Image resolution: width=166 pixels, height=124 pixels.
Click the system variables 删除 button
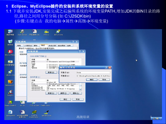76,93
